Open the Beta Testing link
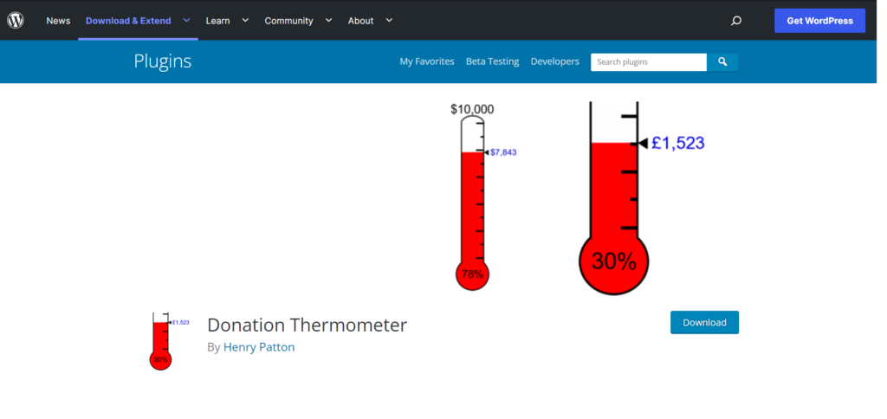Viewport: 887px width, 419px height. (492, 61)
